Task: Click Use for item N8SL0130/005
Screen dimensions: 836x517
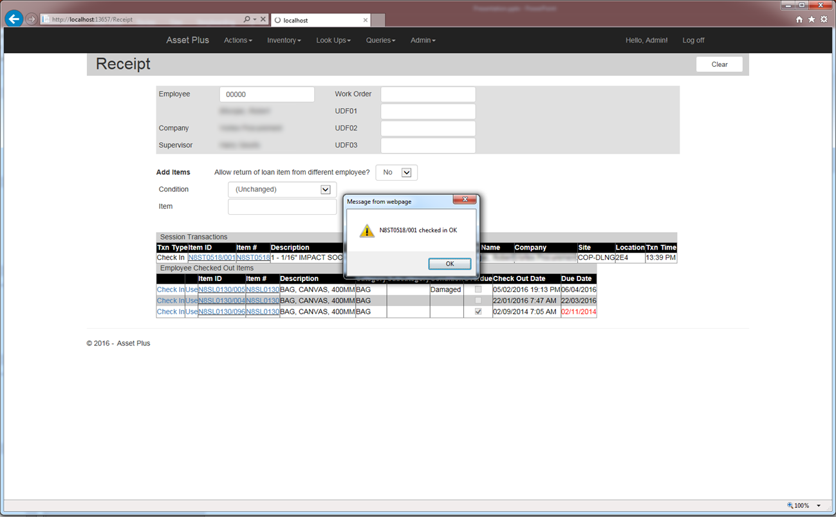Action: pos(192,289)
